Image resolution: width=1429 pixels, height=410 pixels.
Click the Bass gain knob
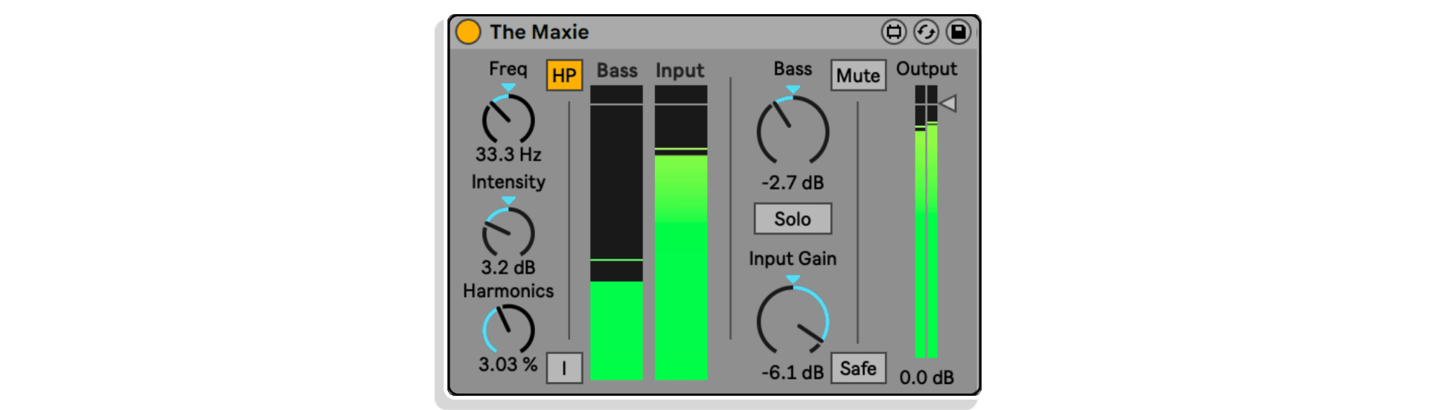[793, 132]
